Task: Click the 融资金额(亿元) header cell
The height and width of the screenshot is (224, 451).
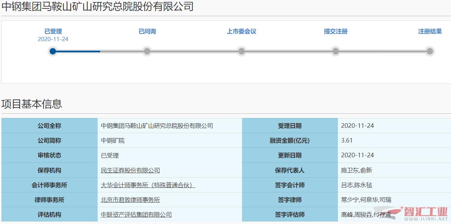Action: coord(290,140)
